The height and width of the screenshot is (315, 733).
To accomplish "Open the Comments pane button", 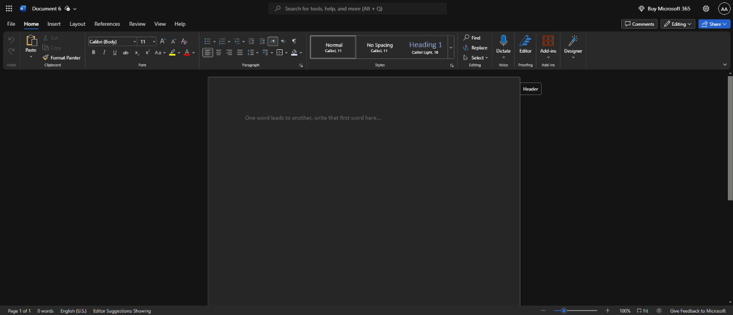I will 639,24.
